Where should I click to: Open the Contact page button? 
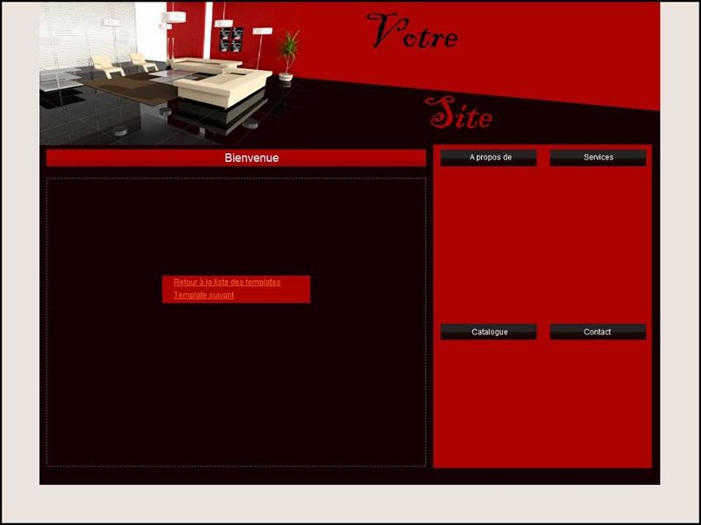pyautogui.click(x=598, y=332)
